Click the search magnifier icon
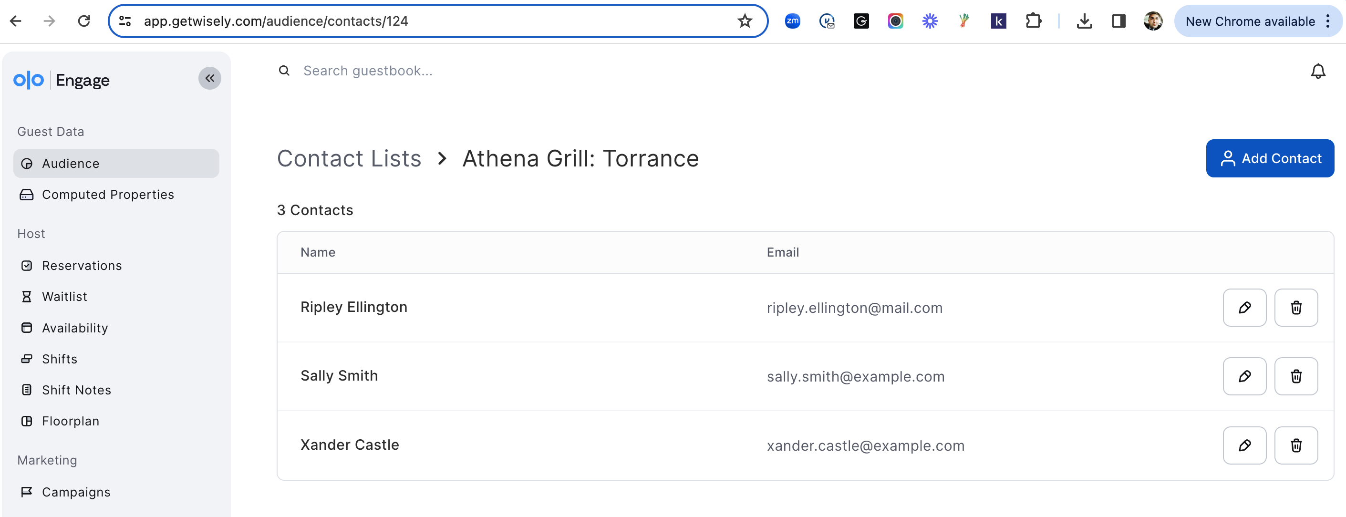 [x=284, y=71]
